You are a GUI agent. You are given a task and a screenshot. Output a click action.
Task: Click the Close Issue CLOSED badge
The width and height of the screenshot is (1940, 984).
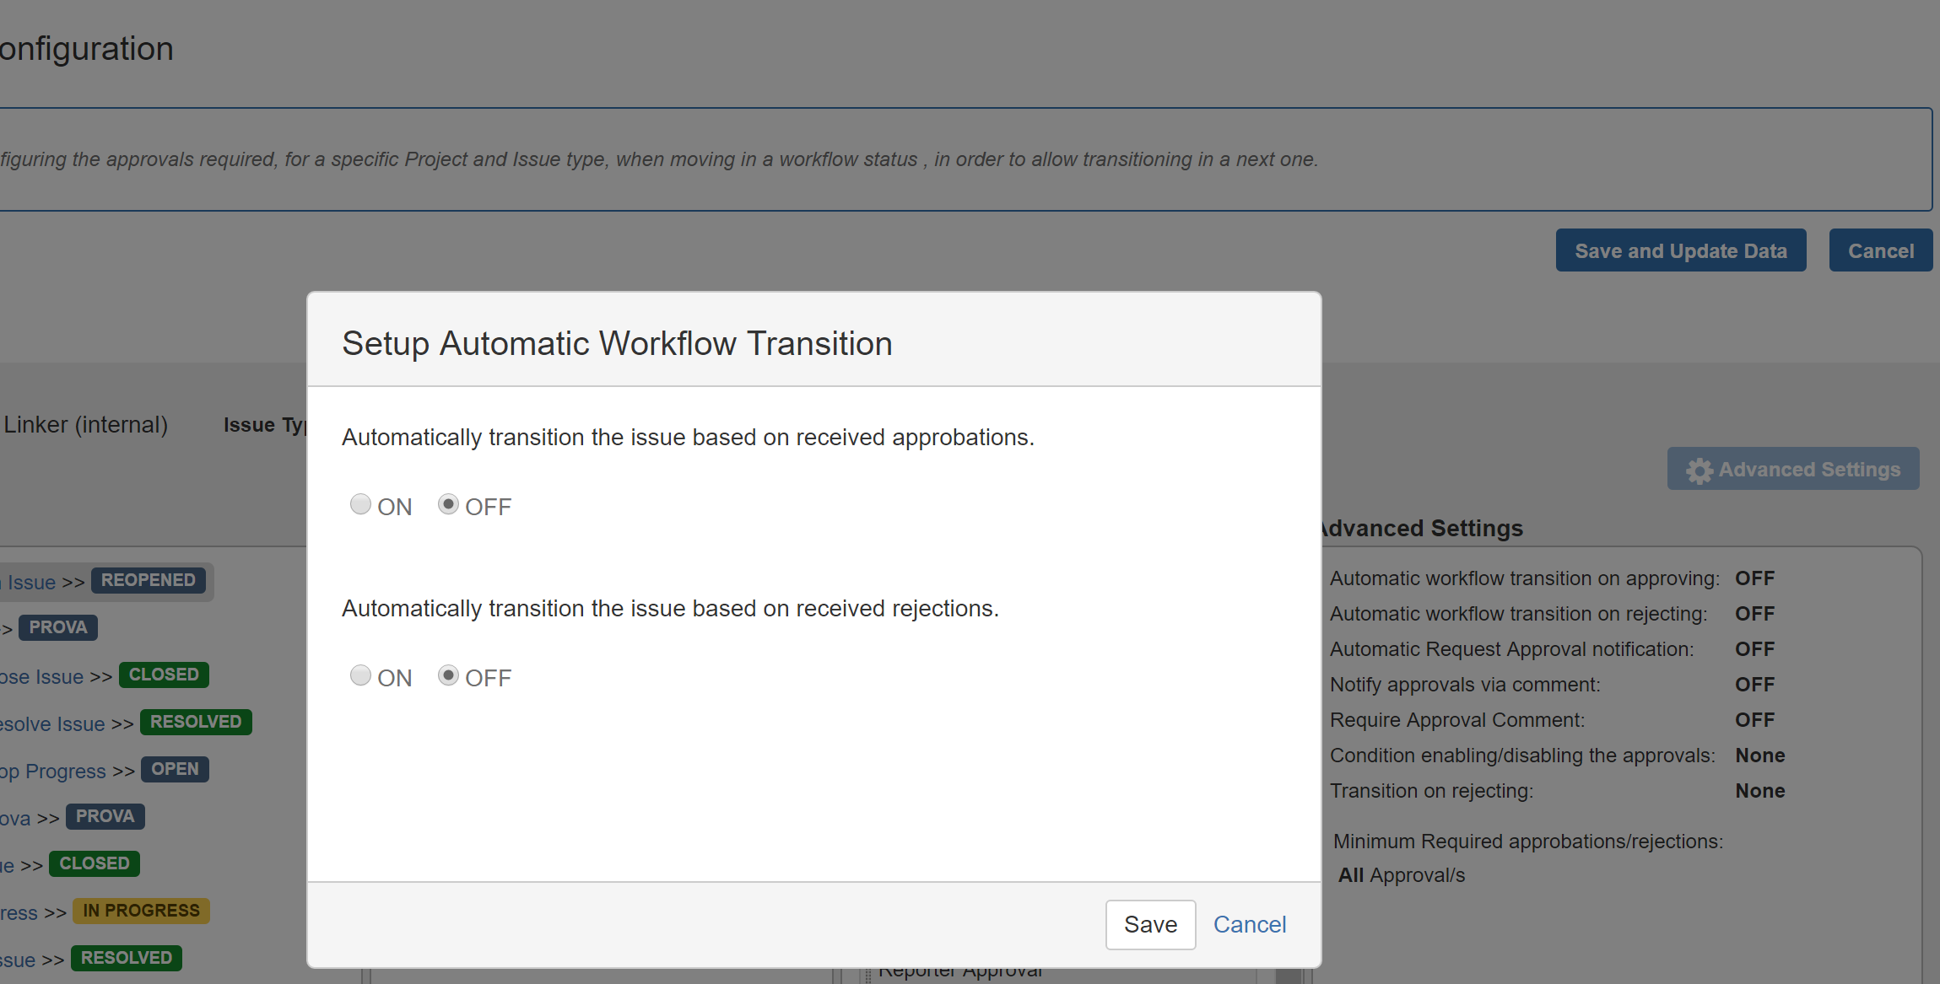pyautogui.click(x=164, y=675)
